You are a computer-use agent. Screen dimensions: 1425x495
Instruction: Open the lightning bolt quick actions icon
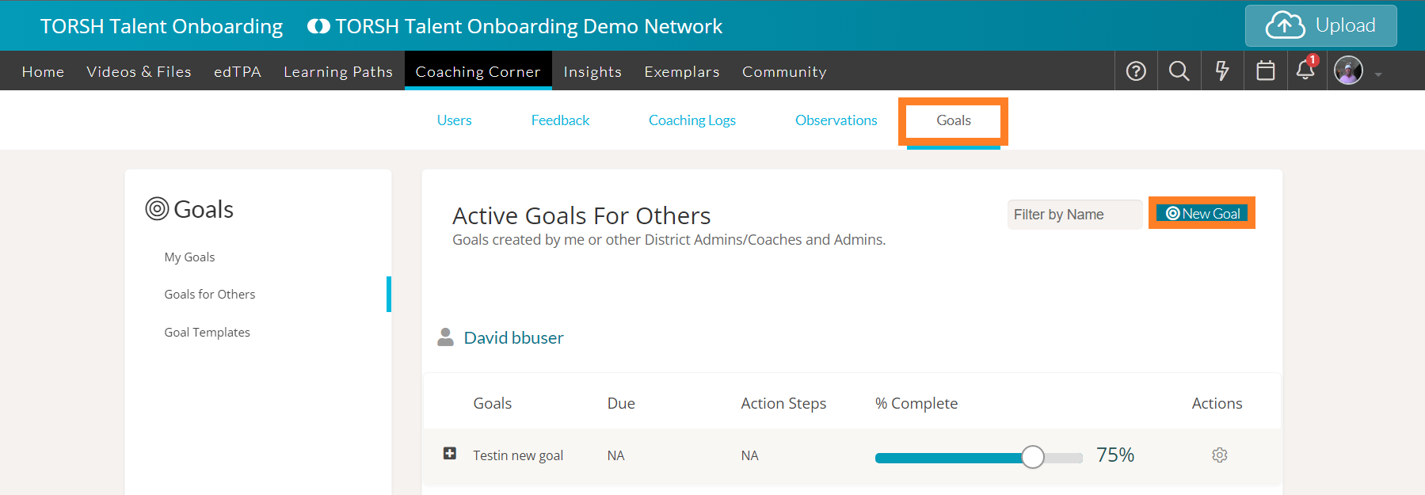1222,71
